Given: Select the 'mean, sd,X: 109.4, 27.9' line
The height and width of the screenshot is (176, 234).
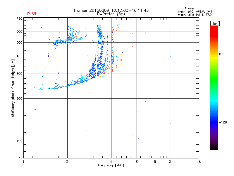Looking at the screenshot, I should coord(195,15).
